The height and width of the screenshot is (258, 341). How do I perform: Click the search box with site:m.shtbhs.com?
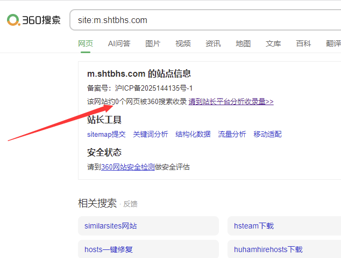(204, 20)
